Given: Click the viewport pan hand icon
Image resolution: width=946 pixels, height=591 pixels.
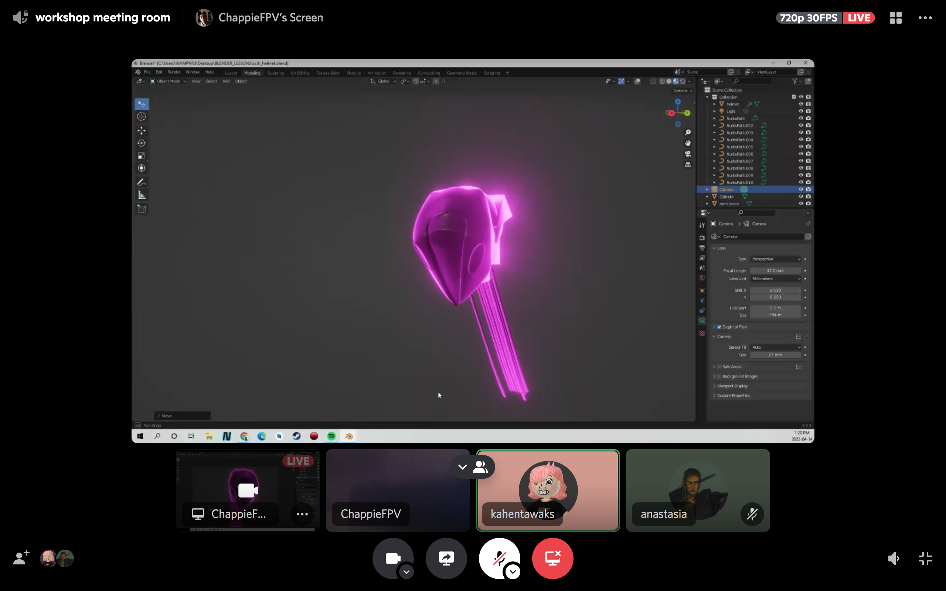Looking at the screenshot, I should (x=688, y=143).
